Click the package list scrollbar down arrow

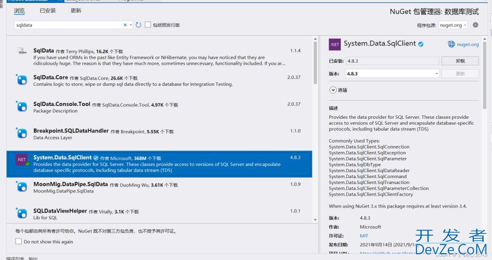(315, 220)
